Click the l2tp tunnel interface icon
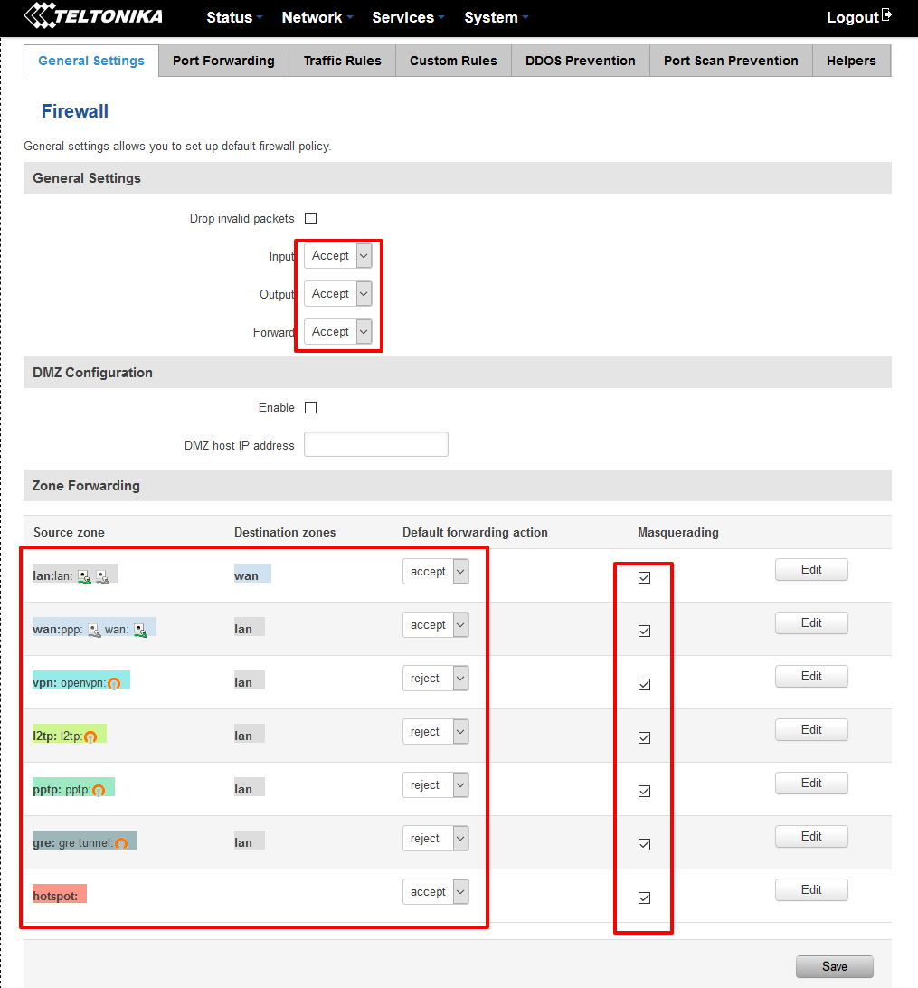The width and height of the screenshot is (918, 988). [x=90, y=737]
